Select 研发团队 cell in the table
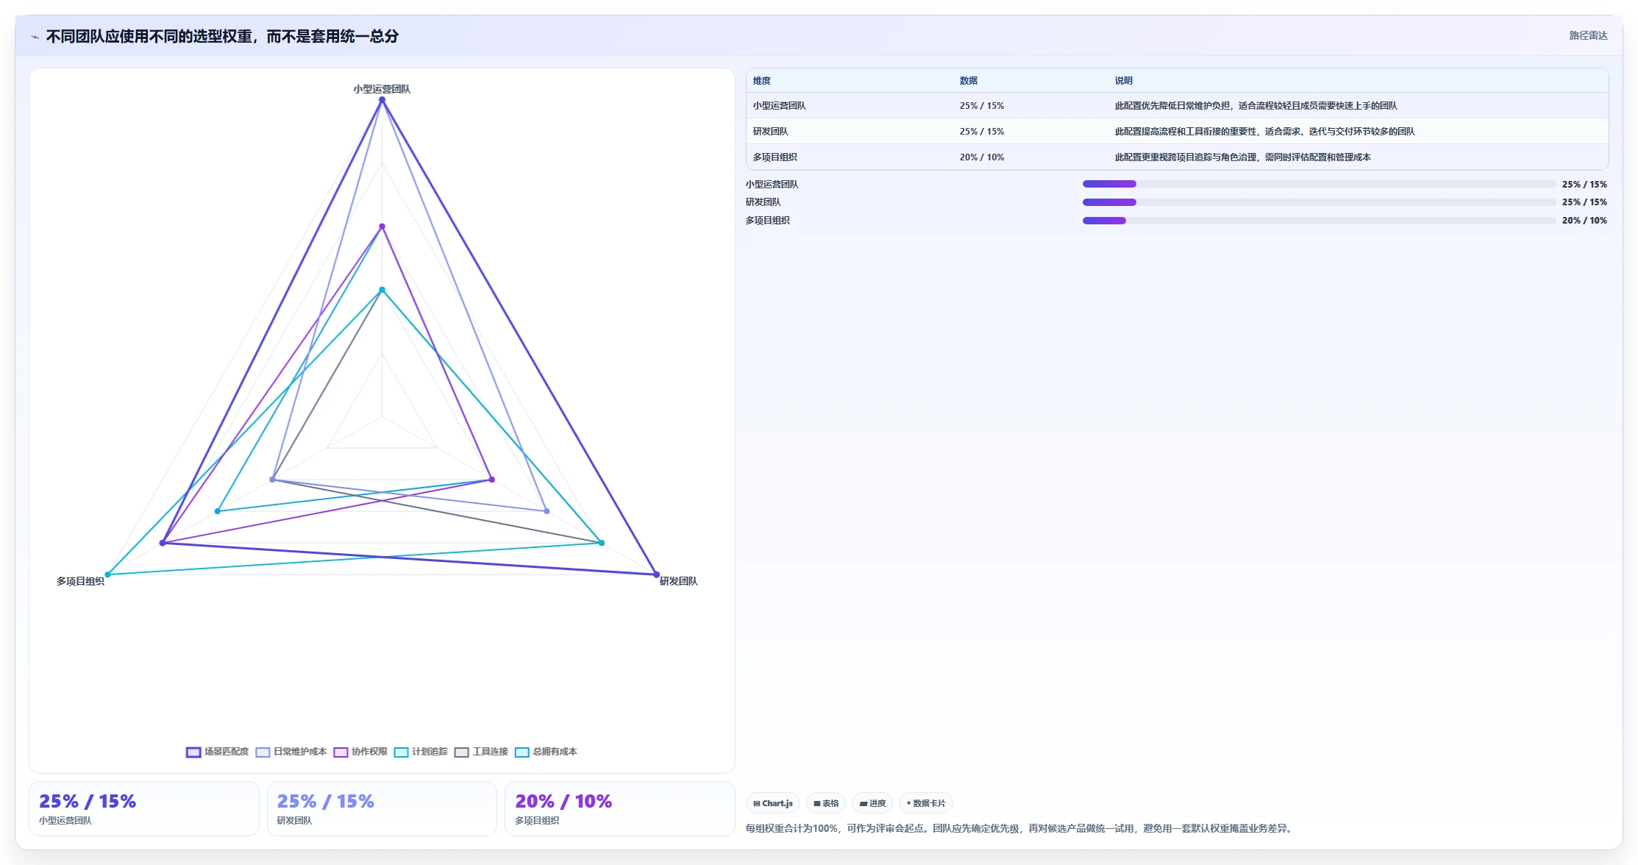This screenshot has height=865, width=1638. (771, 132)
